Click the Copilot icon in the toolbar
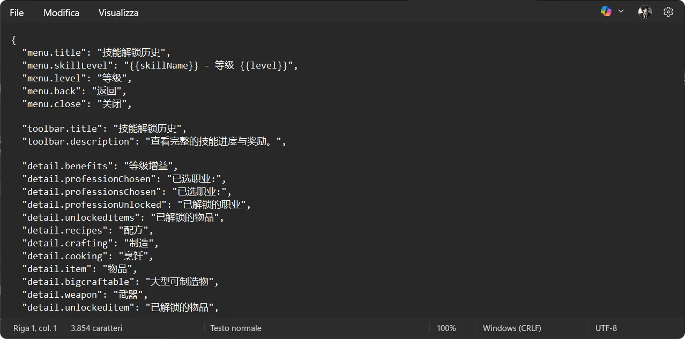This screenshot has width=685, height=339. coord(606,11)
